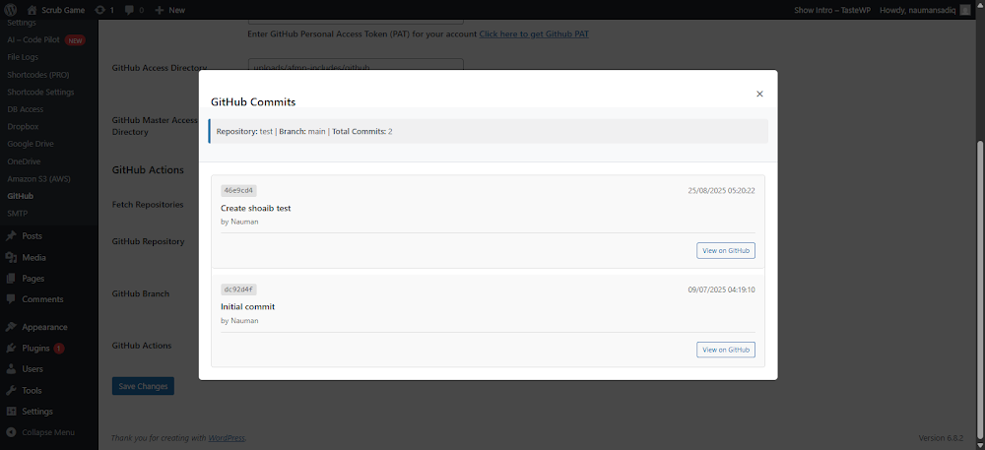
Task: Open the updates icon in admin bar
Action: click(100, 9)
